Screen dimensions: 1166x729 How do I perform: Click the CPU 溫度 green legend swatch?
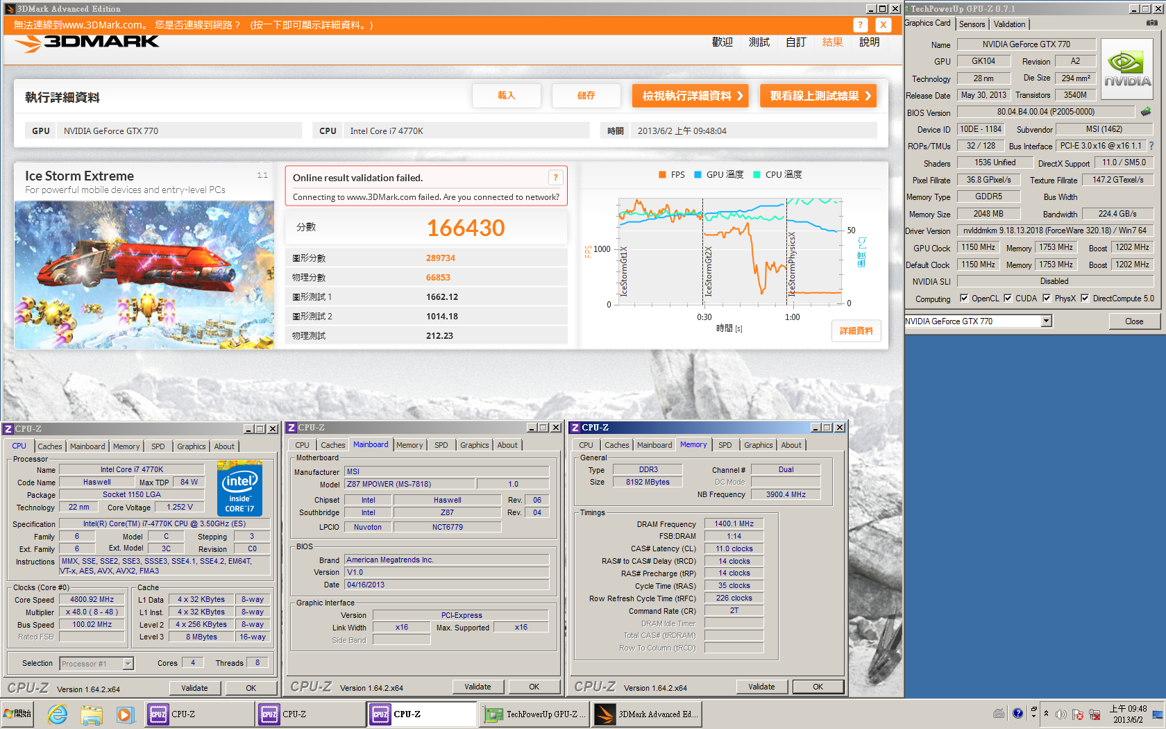point(757,175)
